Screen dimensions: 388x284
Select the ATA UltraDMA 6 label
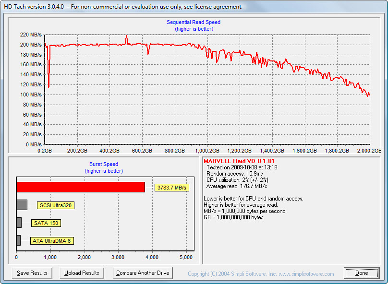(x=51, y=241)
